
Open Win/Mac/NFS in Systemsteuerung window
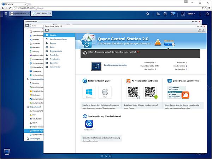click(37, 111)
